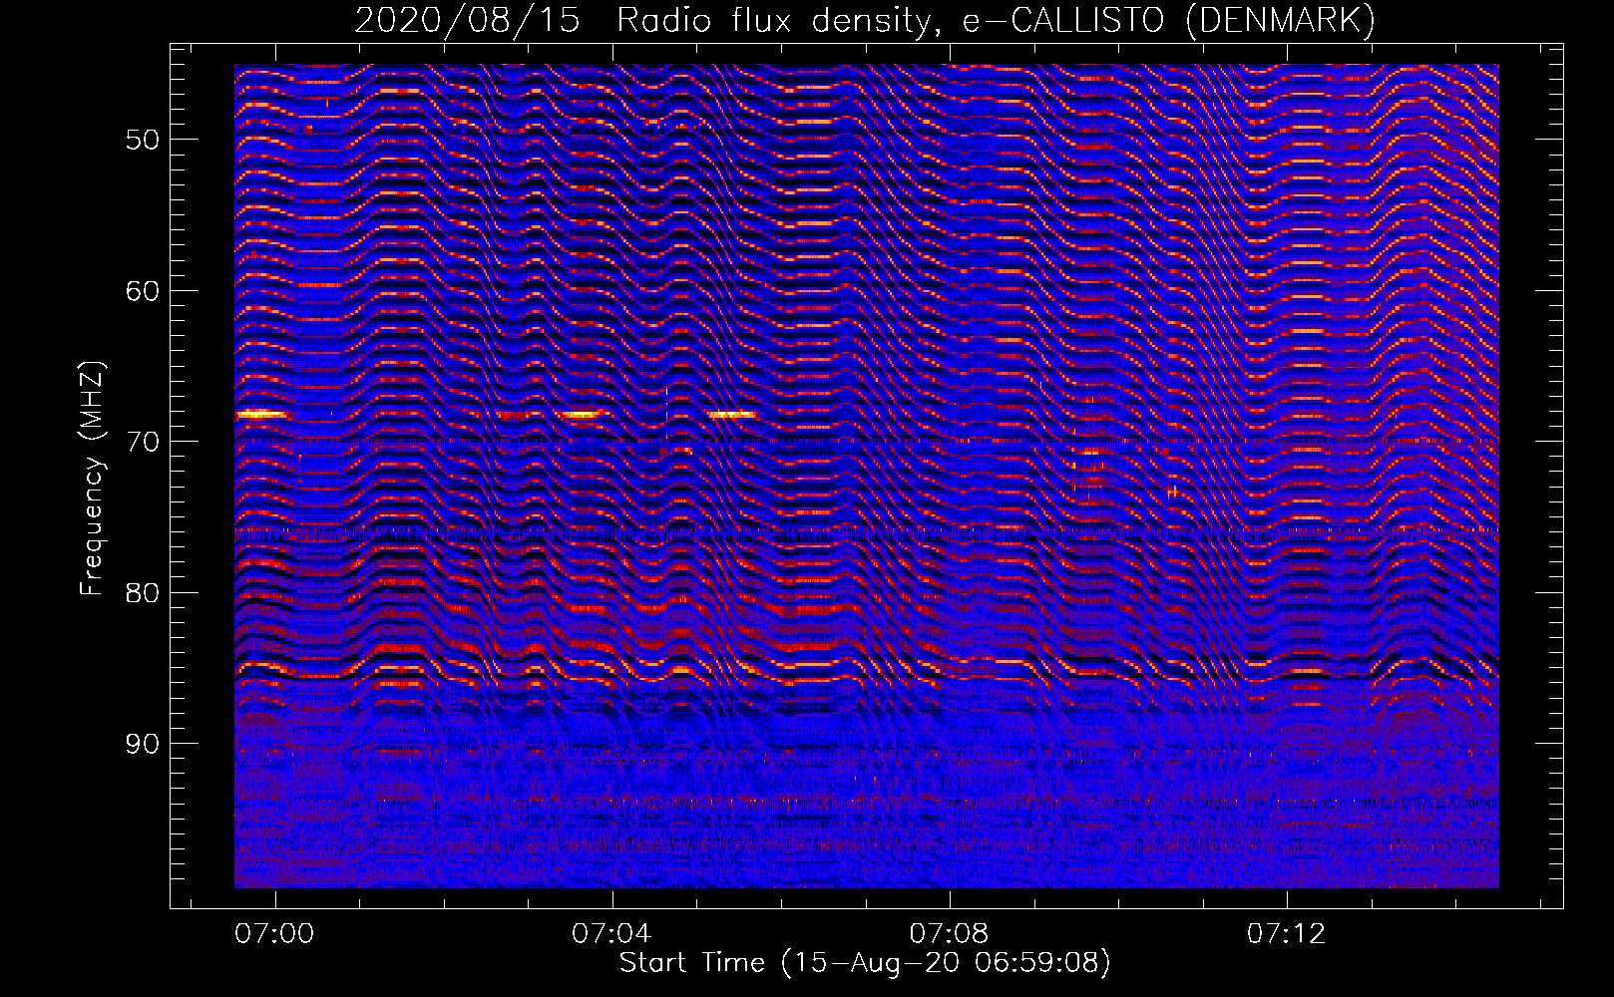
Task: Click the 90 frequency tick label
Action: click(x=143, y=745)
